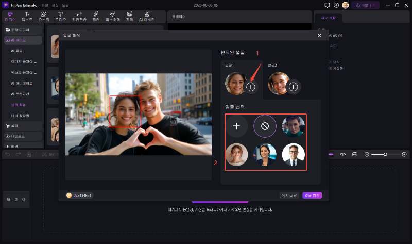Open the Text tool in top toolbar
Image resolution: width=412 pixels, height=244 pixels.
[x=27, y=16]
